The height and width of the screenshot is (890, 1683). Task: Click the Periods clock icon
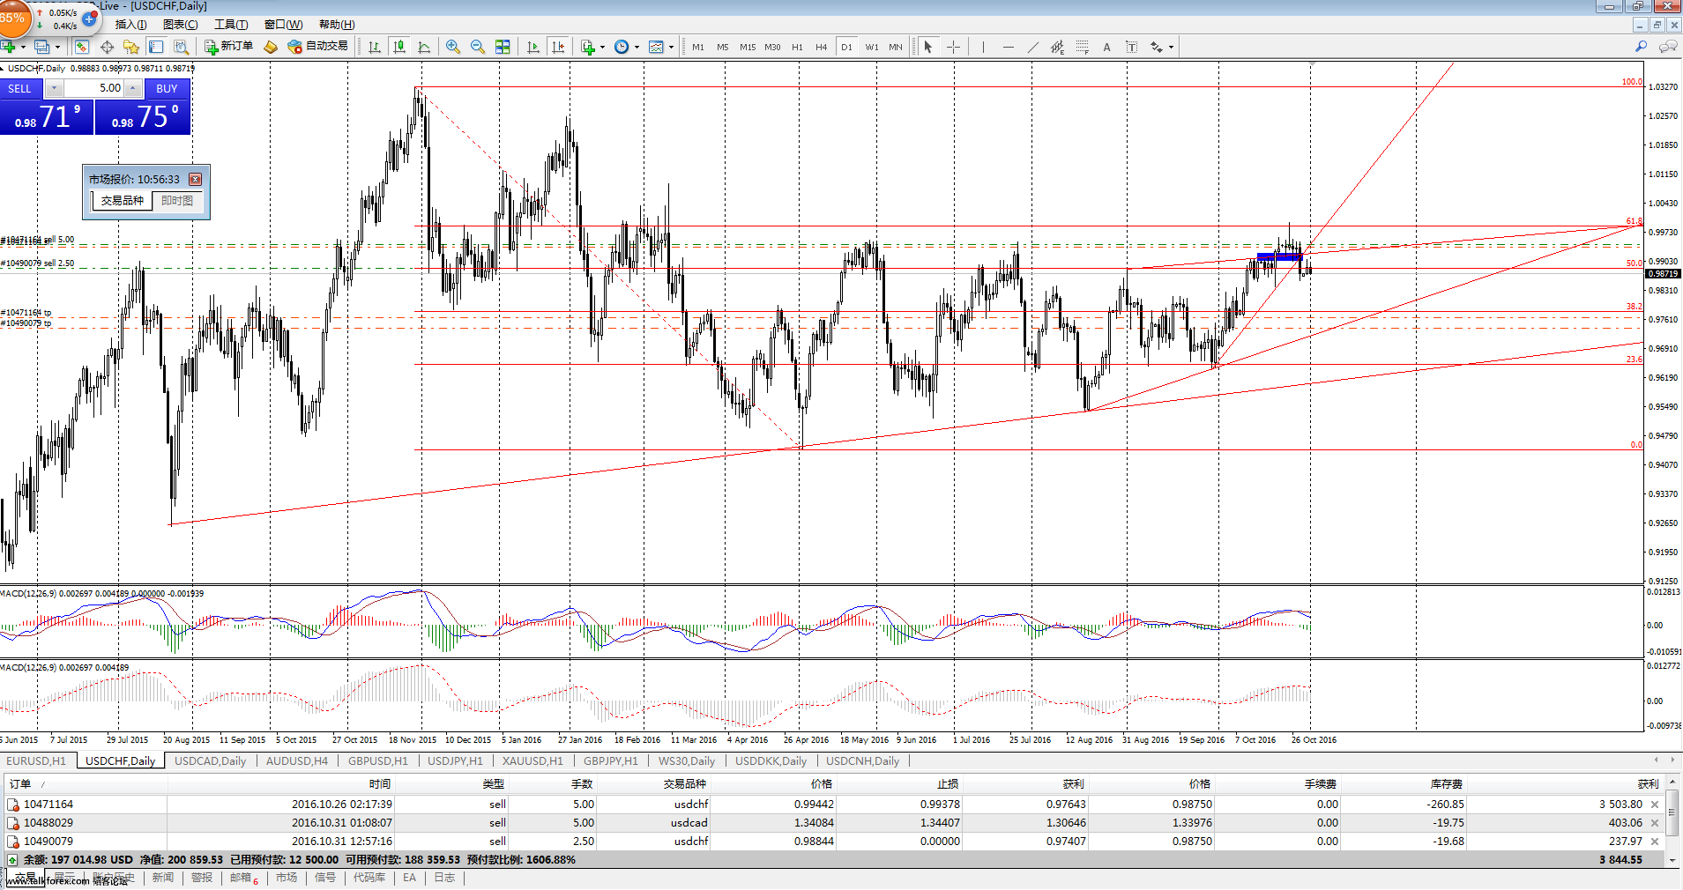(x=622, y=47)
